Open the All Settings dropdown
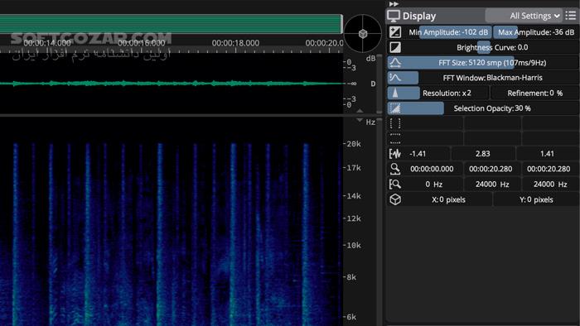Screen dimensions: 580x326 tap(524, 16)
